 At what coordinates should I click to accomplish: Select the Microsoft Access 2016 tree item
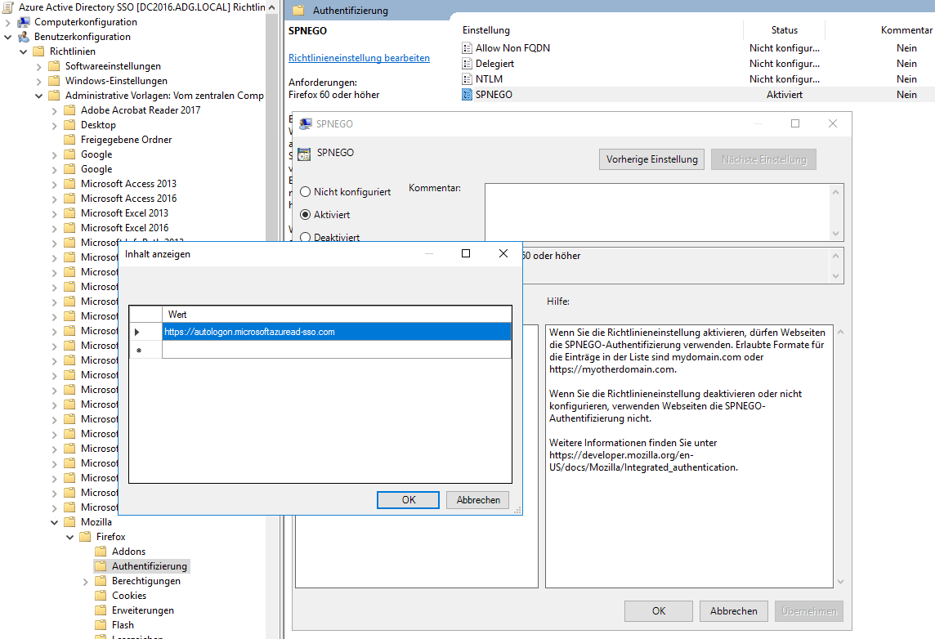(x=129, y=199)
